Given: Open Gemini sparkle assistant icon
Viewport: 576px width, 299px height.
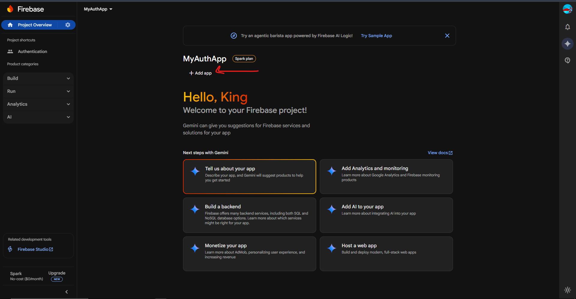Looking at the screenshot, I should click(567, 44).
